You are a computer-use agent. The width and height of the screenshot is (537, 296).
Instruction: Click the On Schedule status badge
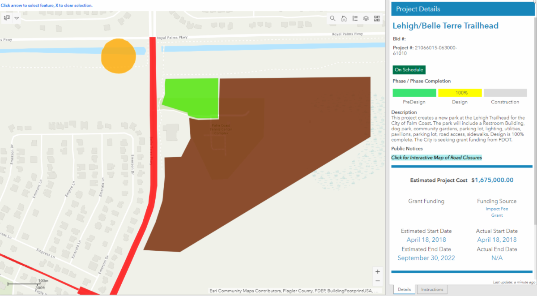409,70
